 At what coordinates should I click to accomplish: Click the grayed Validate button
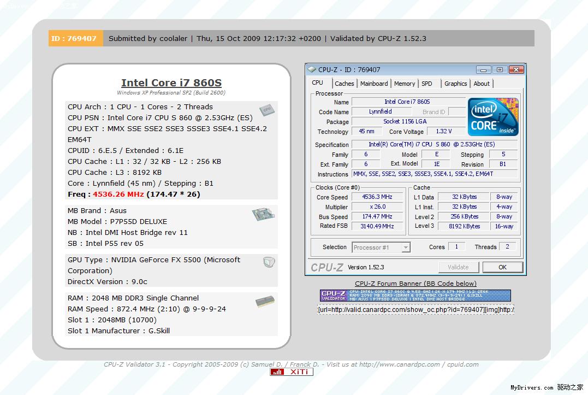click(459, 267)
